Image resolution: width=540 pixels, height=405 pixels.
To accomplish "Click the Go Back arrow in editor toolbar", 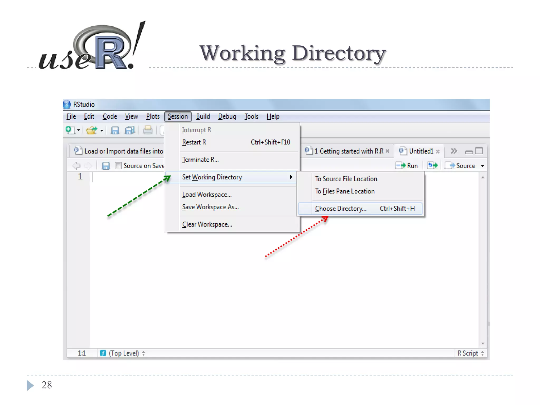I will coord(76,166).
